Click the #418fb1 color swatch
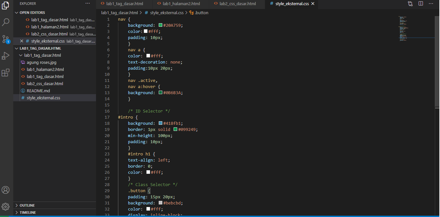Viewport: 440px width, 217px height. [160, 123]
